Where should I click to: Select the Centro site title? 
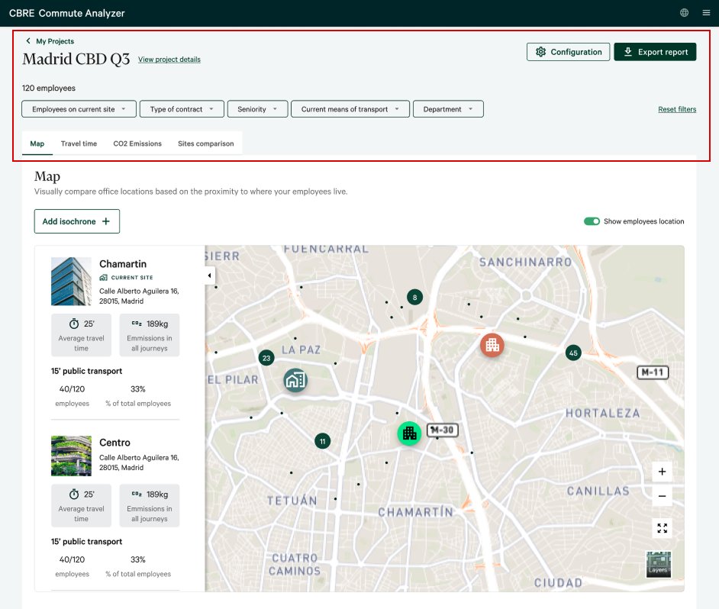[114, 443]
